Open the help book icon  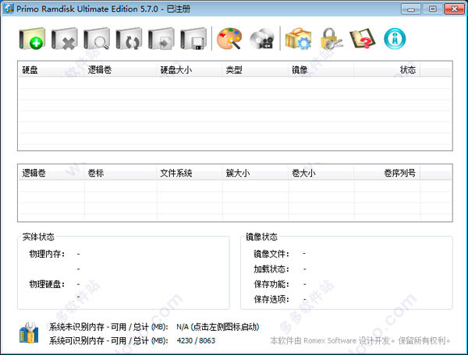point(363,39)
